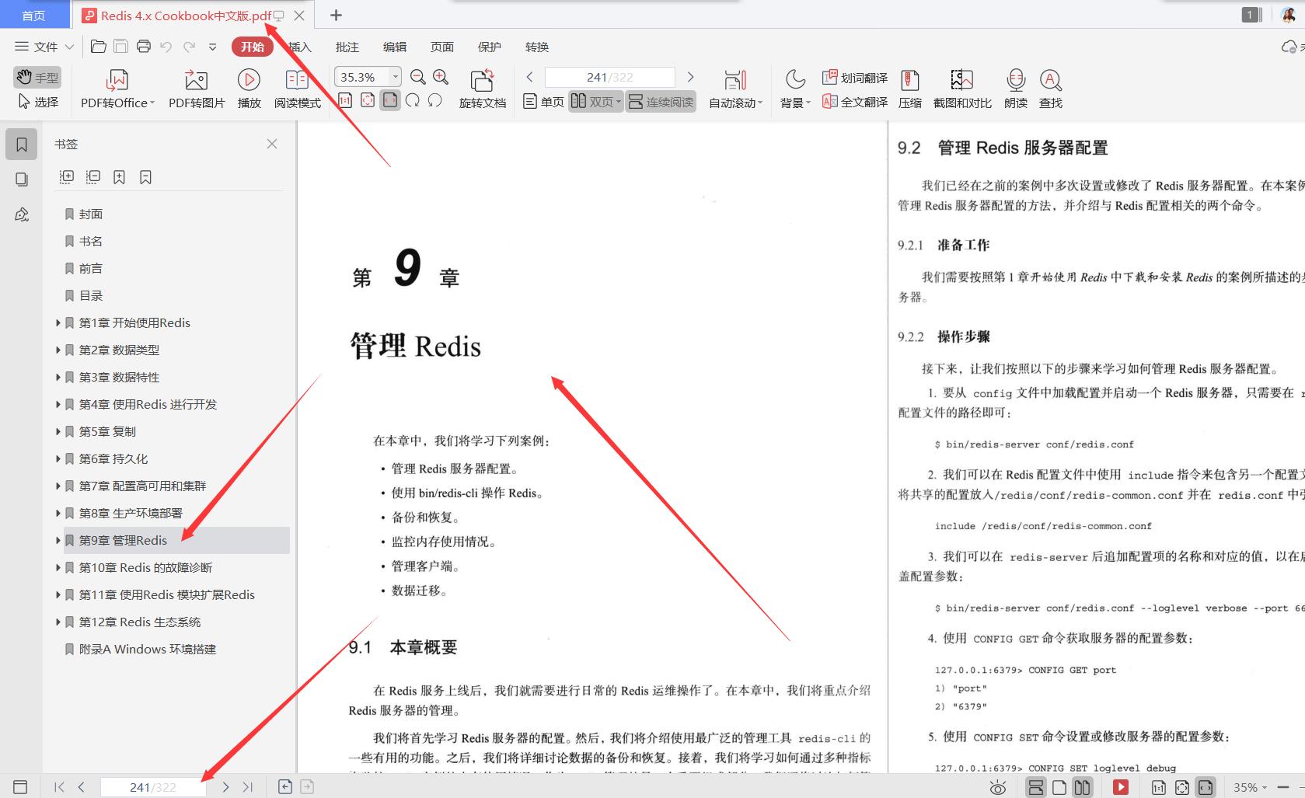This screenshot has width=1305, height=798.
Task: Click the zoom out magnifier icon
Action: click(x=418, y=77)
